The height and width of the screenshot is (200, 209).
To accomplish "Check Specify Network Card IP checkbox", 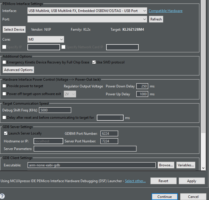I will 63,47.
